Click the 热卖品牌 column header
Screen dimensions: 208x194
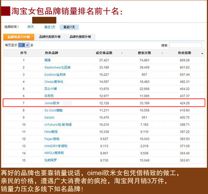(51, 53)
